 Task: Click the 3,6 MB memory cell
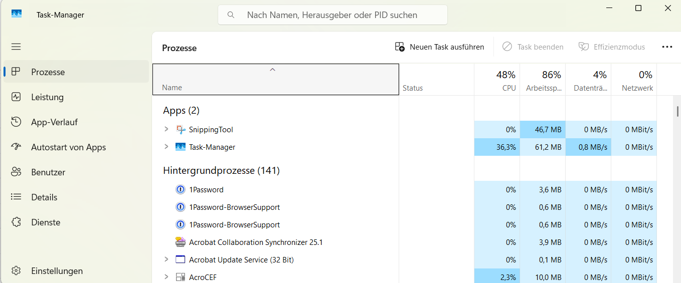(543, 190)
